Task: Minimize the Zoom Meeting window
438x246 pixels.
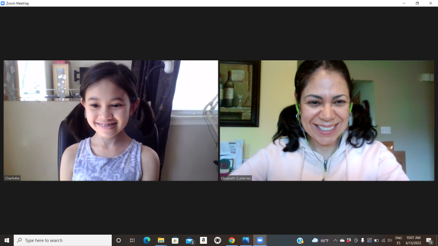Action: click(404, 3)
